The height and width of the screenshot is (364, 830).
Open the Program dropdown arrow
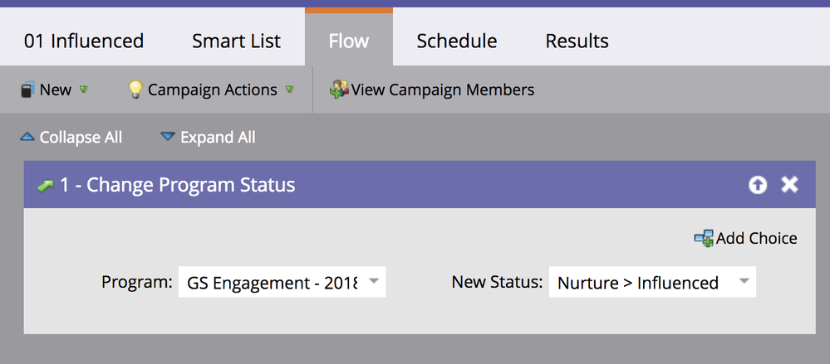374,281
